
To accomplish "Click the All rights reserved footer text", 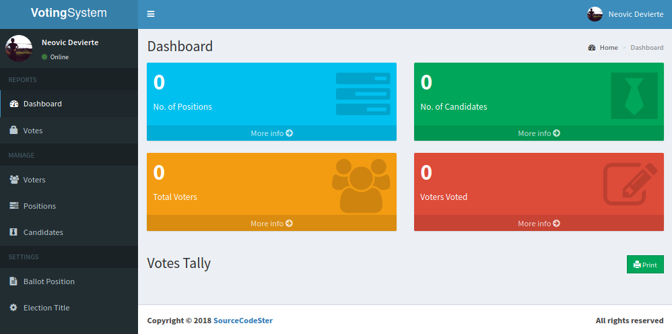I will point(630,321).
